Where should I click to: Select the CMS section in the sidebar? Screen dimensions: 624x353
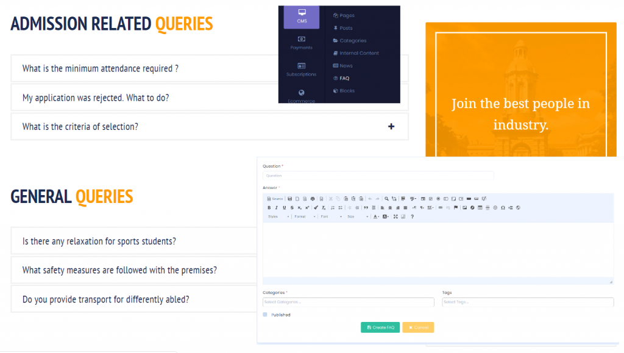[x=300, y=18]
